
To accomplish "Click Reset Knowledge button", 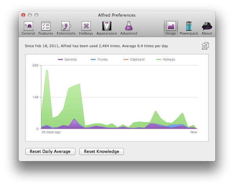I will click(101, 151).
